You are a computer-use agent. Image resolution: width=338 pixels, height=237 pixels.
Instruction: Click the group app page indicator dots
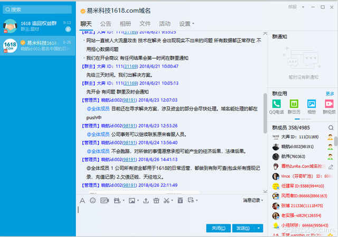(303, 119)
